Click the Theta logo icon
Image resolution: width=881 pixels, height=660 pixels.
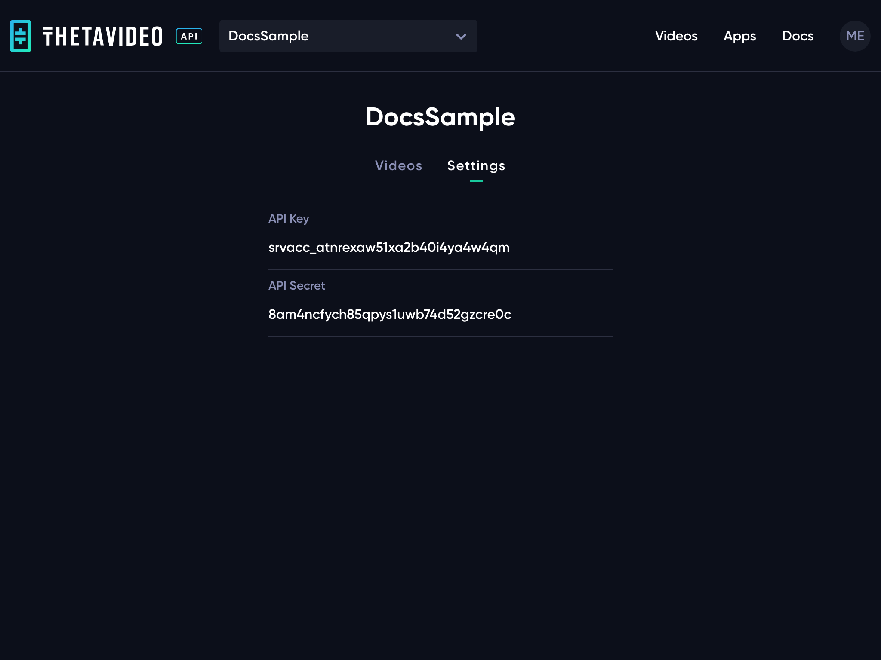(x=20, y=36)
